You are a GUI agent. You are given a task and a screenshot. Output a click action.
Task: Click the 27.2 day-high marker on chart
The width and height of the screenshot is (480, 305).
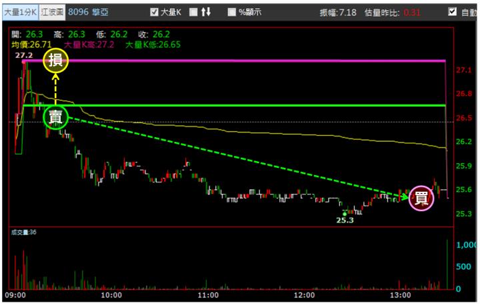(x=24, y=55)
